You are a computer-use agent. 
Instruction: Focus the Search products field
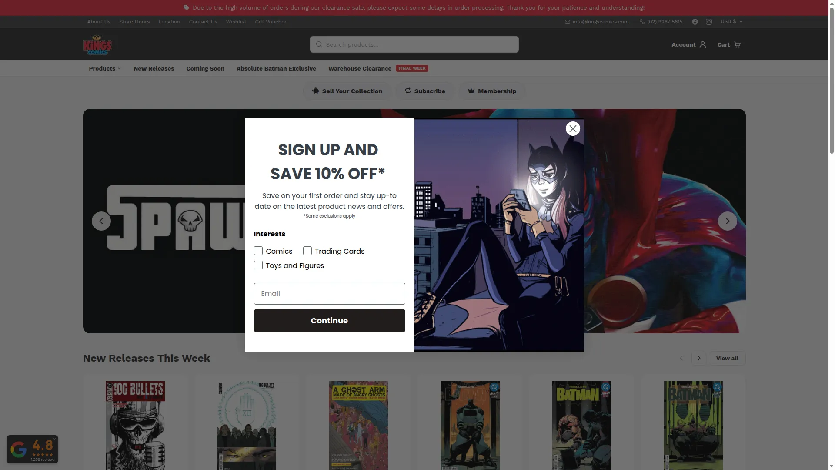[x=414, y=44]
